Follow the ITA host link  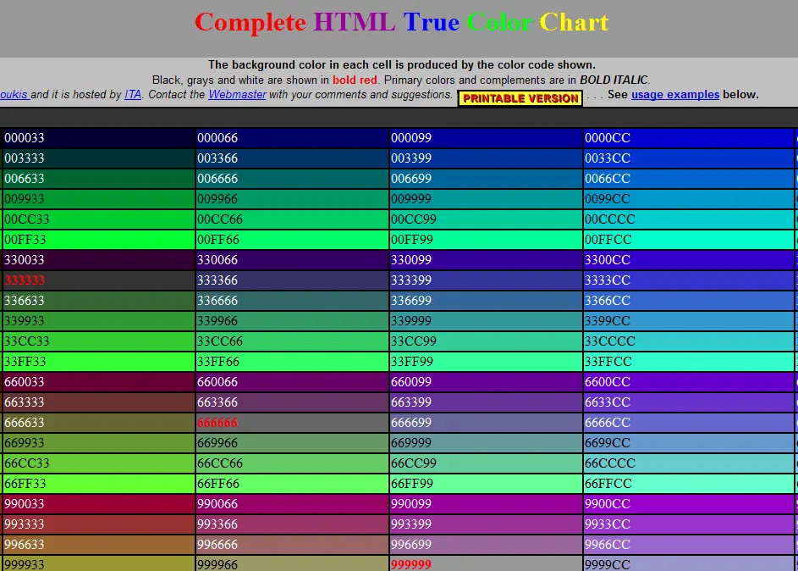point(133,95)
